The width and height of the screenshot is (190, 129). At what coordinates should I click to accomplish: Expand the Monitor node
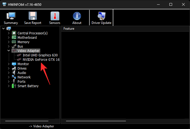(9, 64)
